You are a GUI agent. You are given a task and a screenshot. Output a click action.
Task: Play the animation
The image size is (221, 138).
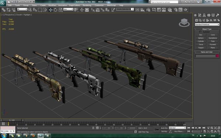pos(196,128)
